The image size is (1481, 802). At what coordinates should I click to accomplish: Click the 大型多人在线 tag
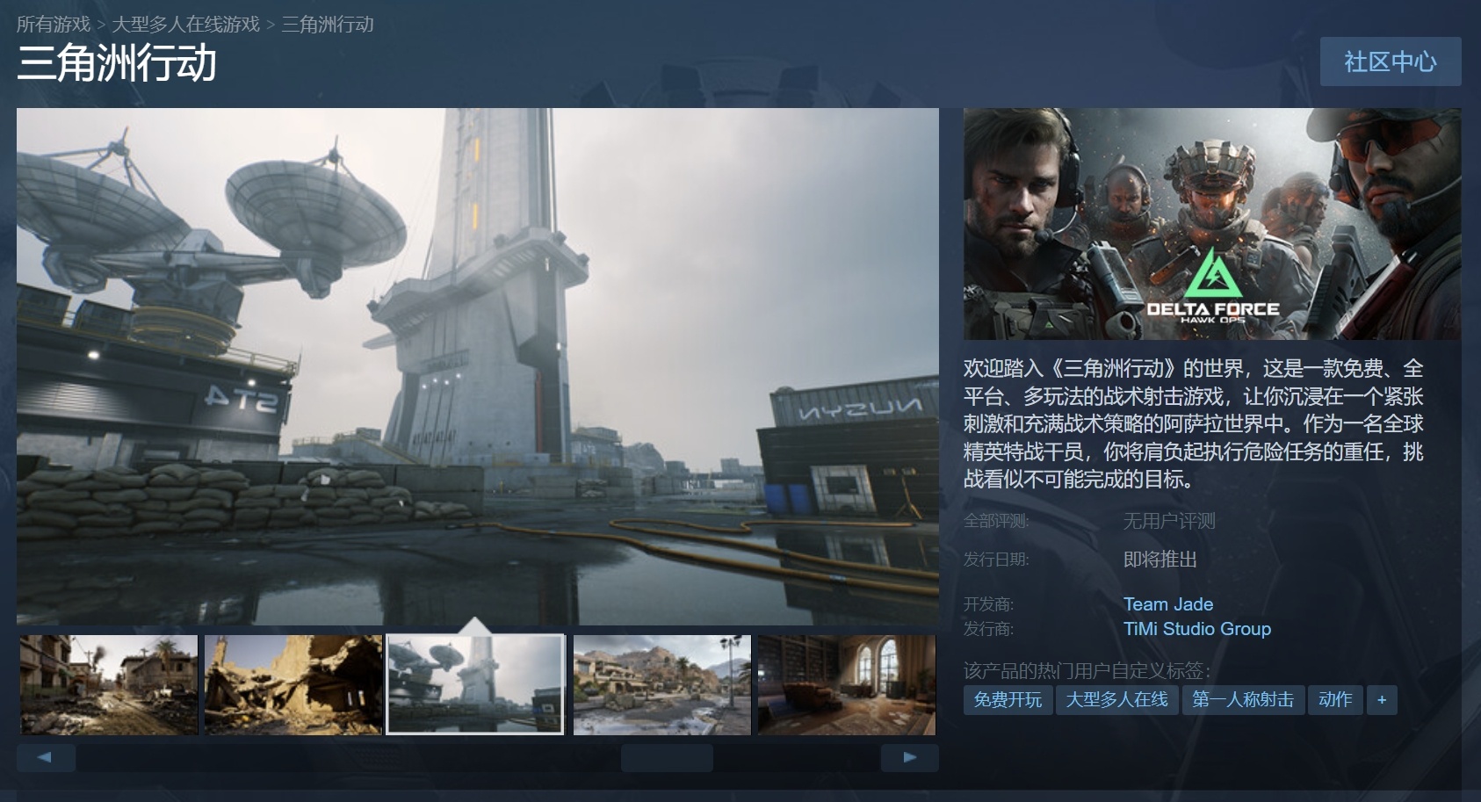tap(1116, 700)
